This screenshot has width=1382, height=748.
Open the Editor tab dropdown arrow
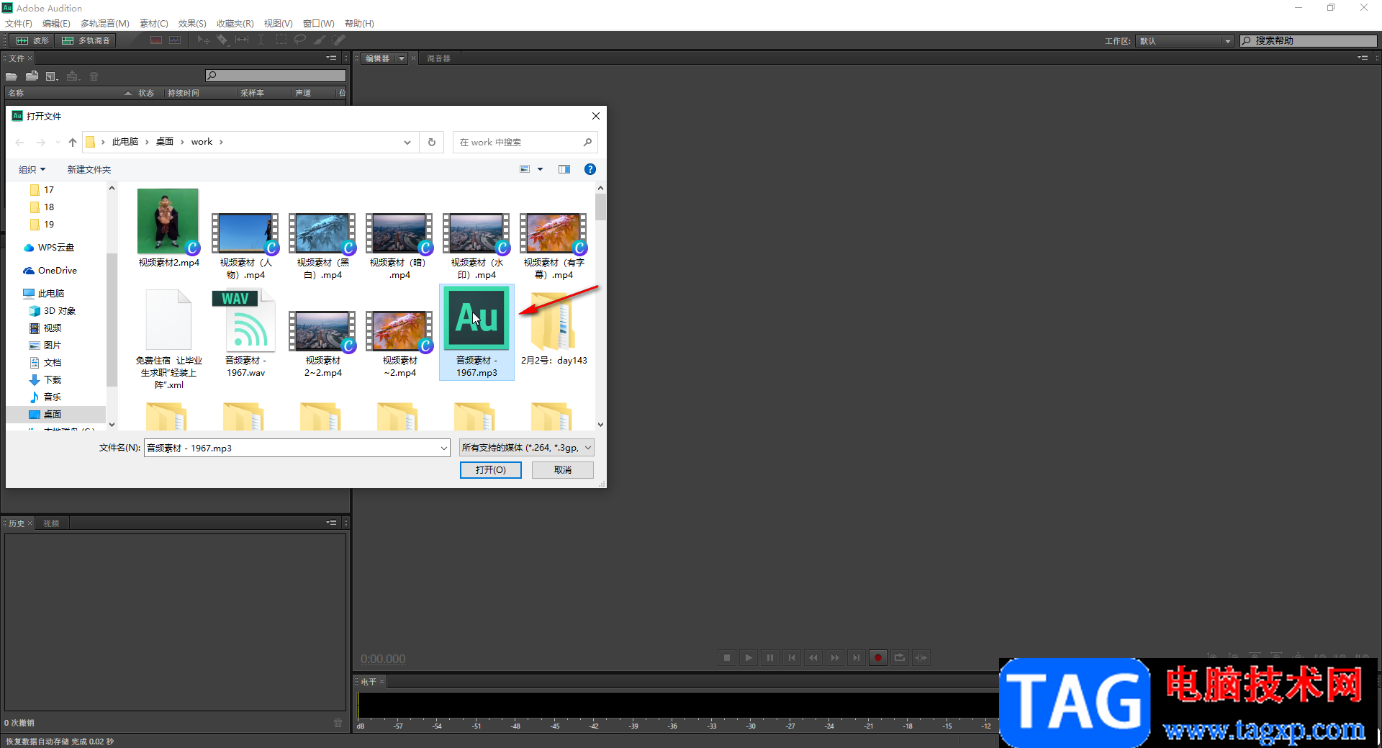click(402, 58)
